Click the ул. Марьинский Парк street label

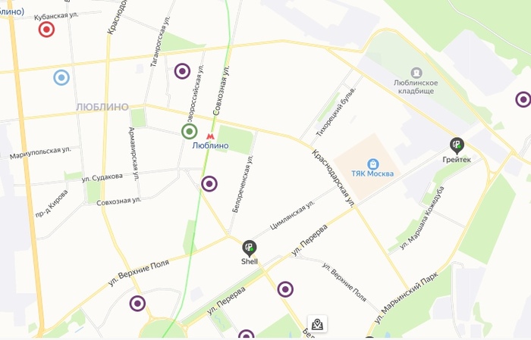pyautogui.click(x=407, y=298)
